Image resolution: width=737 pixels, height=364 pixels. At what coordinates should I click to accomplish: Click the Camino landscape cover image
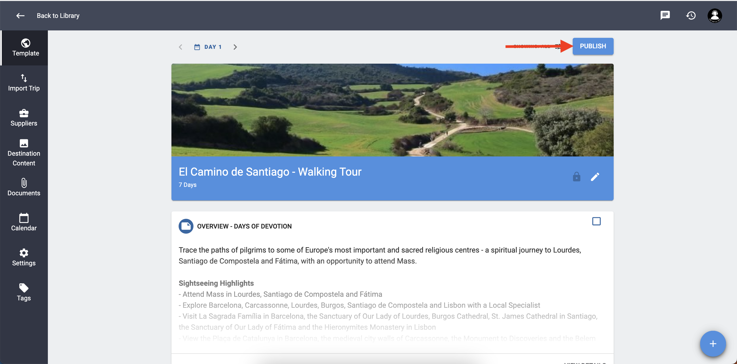point(392,110)
